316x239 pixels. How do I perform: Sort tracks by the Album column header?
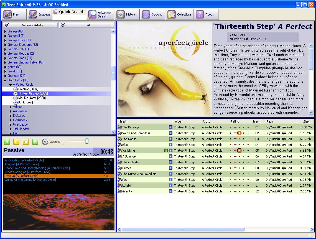click(x=186, y=121)
